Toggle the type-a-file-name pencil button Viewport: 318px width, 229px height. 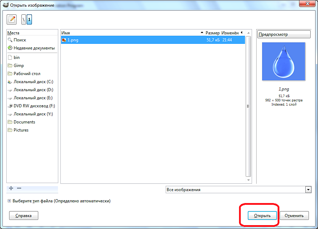(x=12, y=19)
